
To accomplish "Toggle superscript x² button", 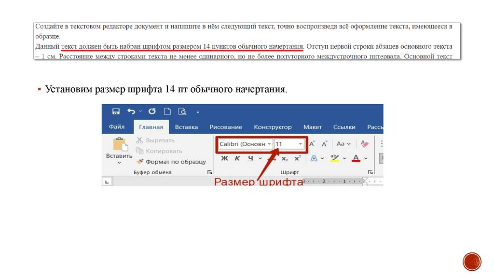I will (x=298, y=158).
